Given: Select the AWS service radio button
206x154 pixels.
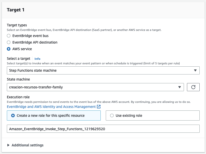Looking at the screenshot, I should point(9,49).
